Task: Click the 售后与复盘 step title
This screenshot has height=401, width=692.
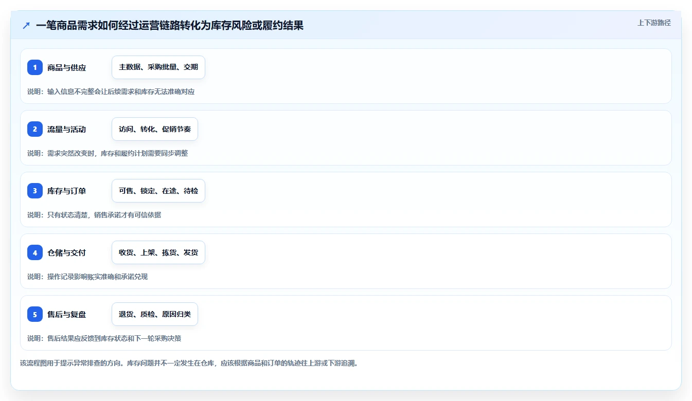Action: [x=66, y=315]
